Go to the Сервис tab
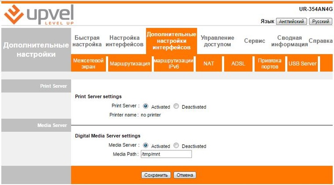The image size is (334, 185). pos(254,41)
